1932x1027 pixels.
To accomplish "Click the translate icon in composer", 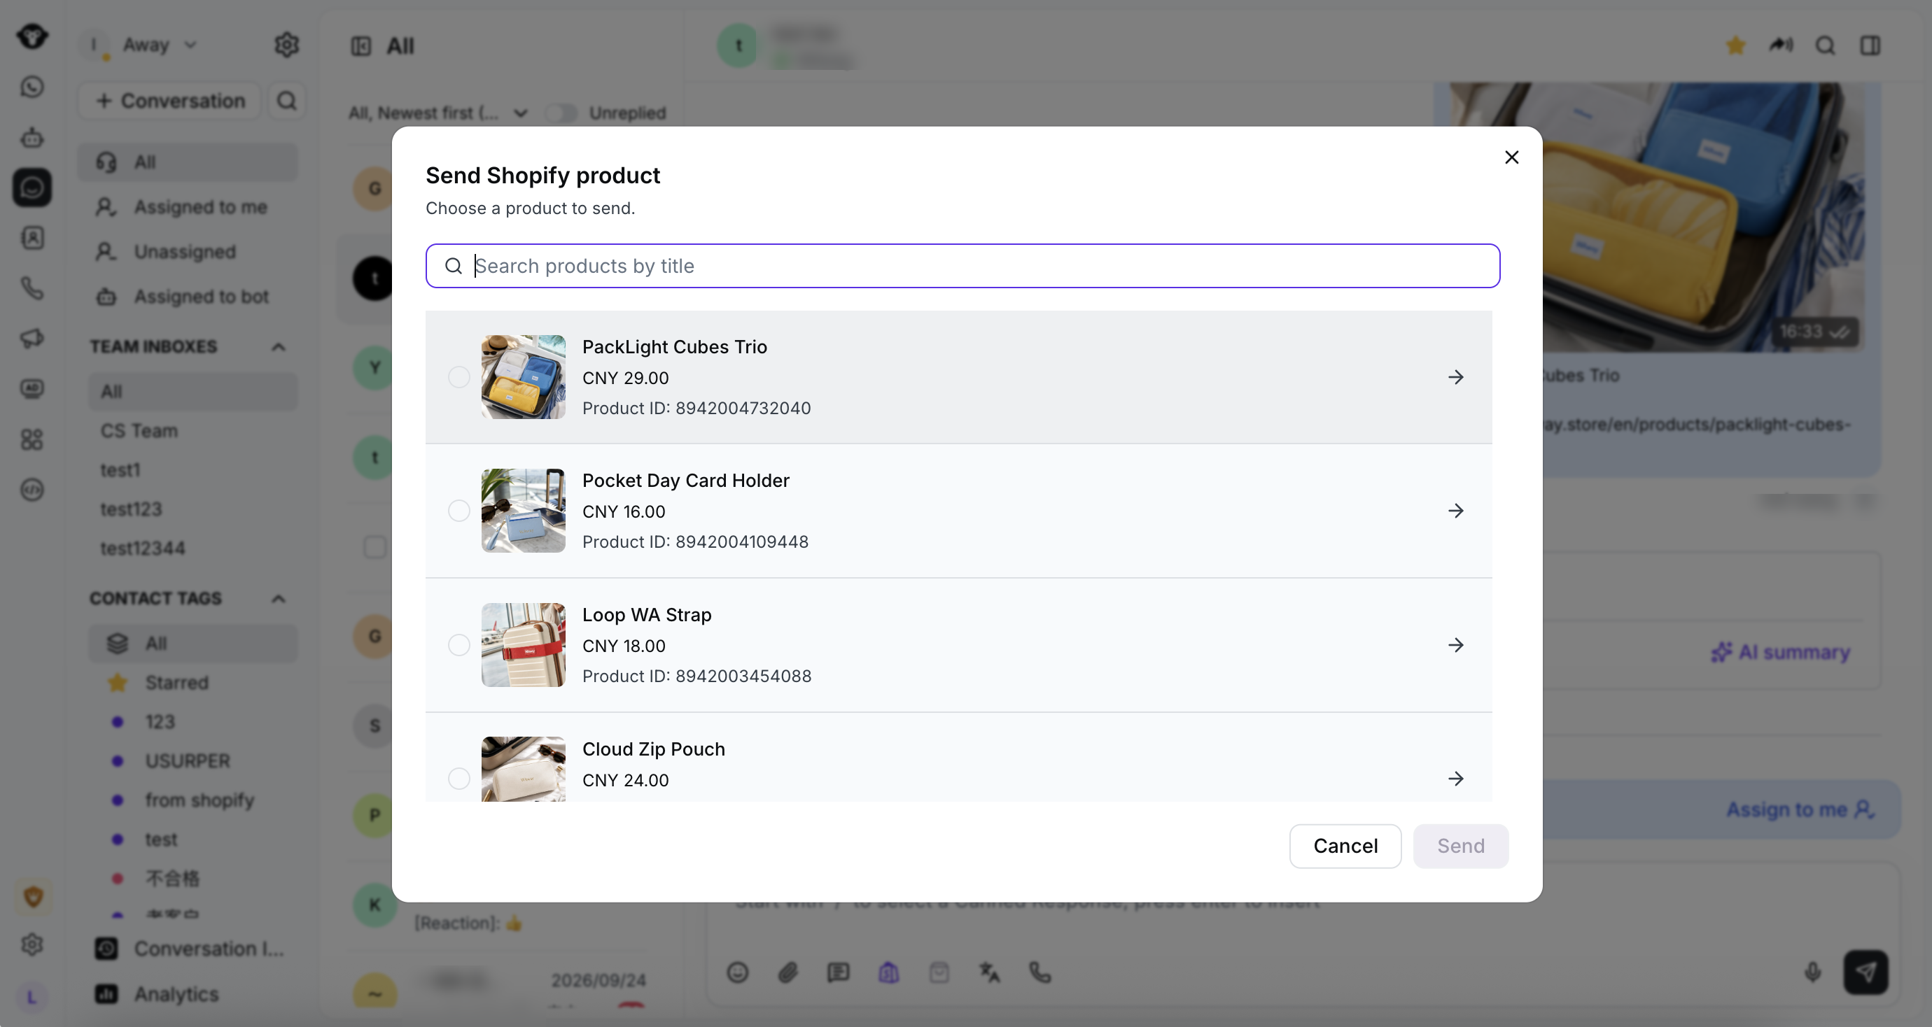I will 989,973.
